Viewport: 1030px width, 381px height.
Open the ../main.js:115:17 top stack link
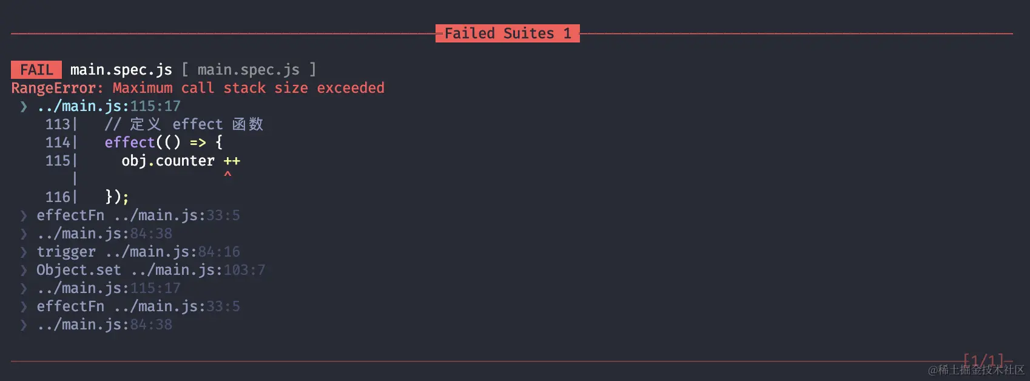[x=109, y=106]
